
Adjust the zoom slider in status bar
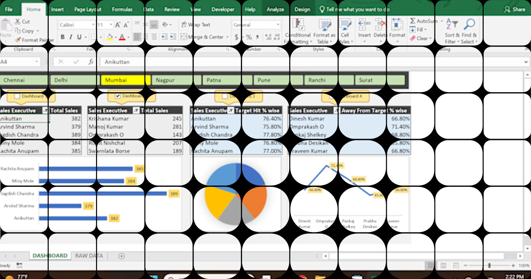tap(489, 265)
